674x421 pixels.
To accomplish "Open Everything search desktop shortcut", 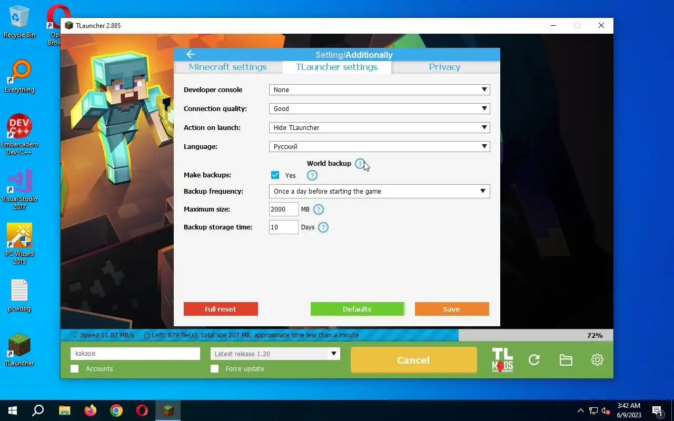I will 19,77.
